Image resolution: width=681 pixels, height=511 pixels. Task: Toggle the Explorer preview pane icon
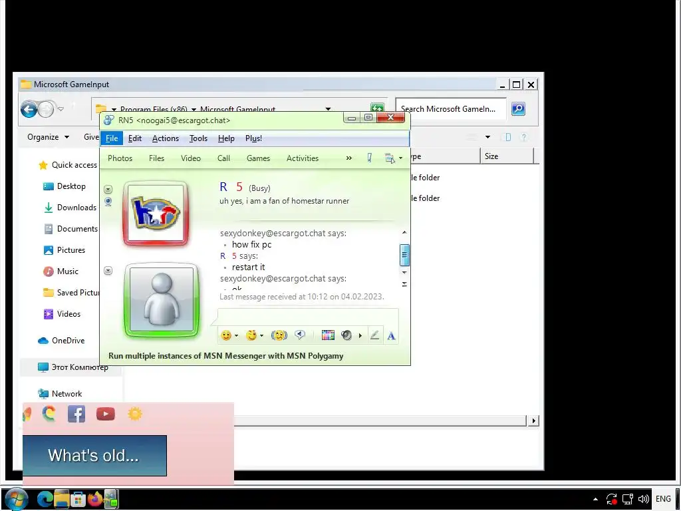[507, 137]
